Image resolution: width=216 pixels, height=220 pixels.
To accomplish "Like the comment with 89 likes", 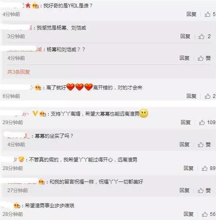I will pos(205,168).
